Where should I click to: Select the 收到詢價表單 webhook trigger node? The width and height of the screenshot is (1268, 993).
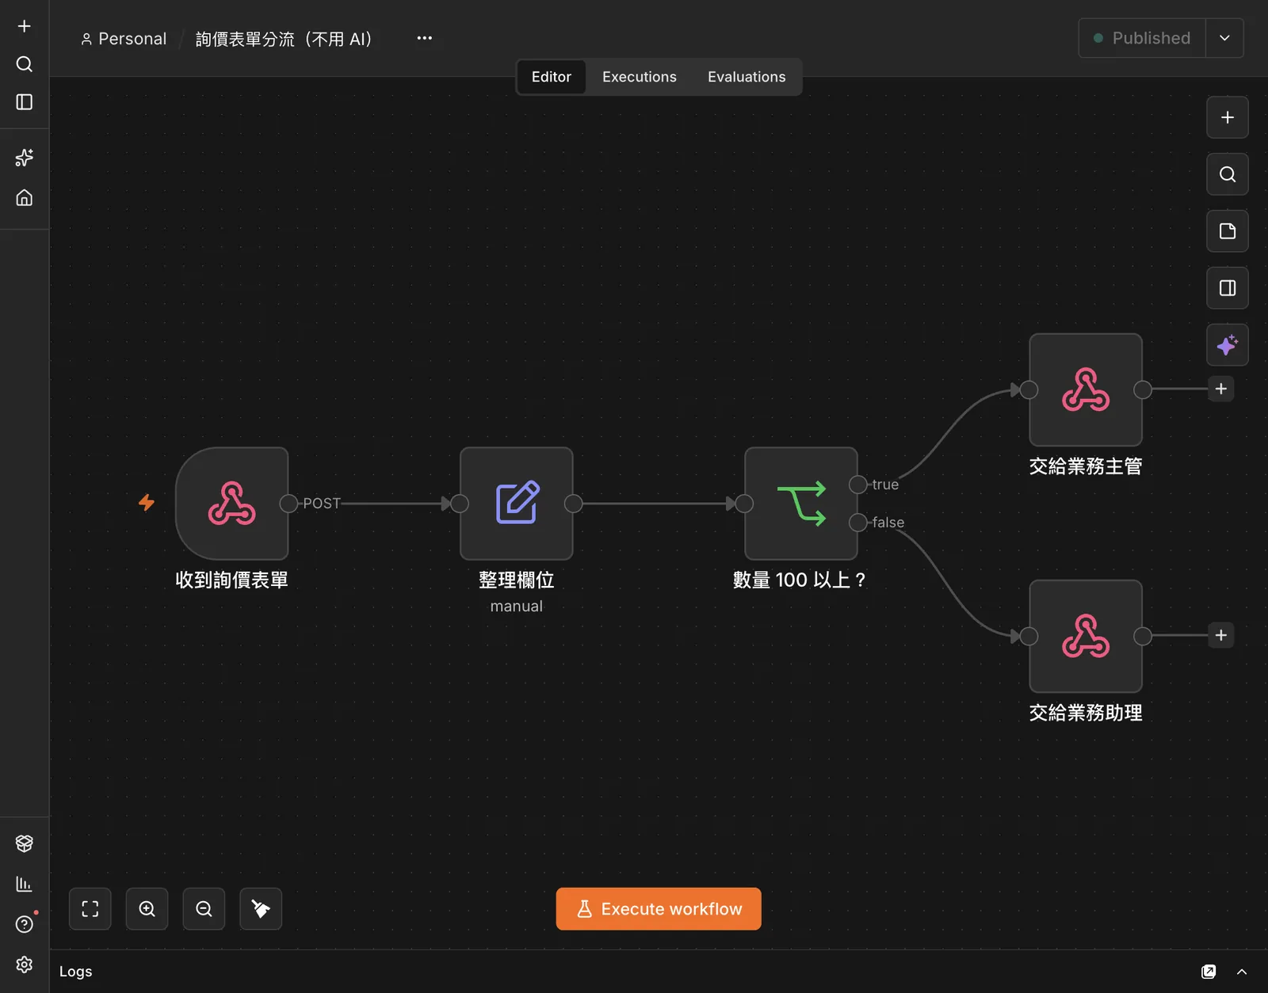pos(232,504)
